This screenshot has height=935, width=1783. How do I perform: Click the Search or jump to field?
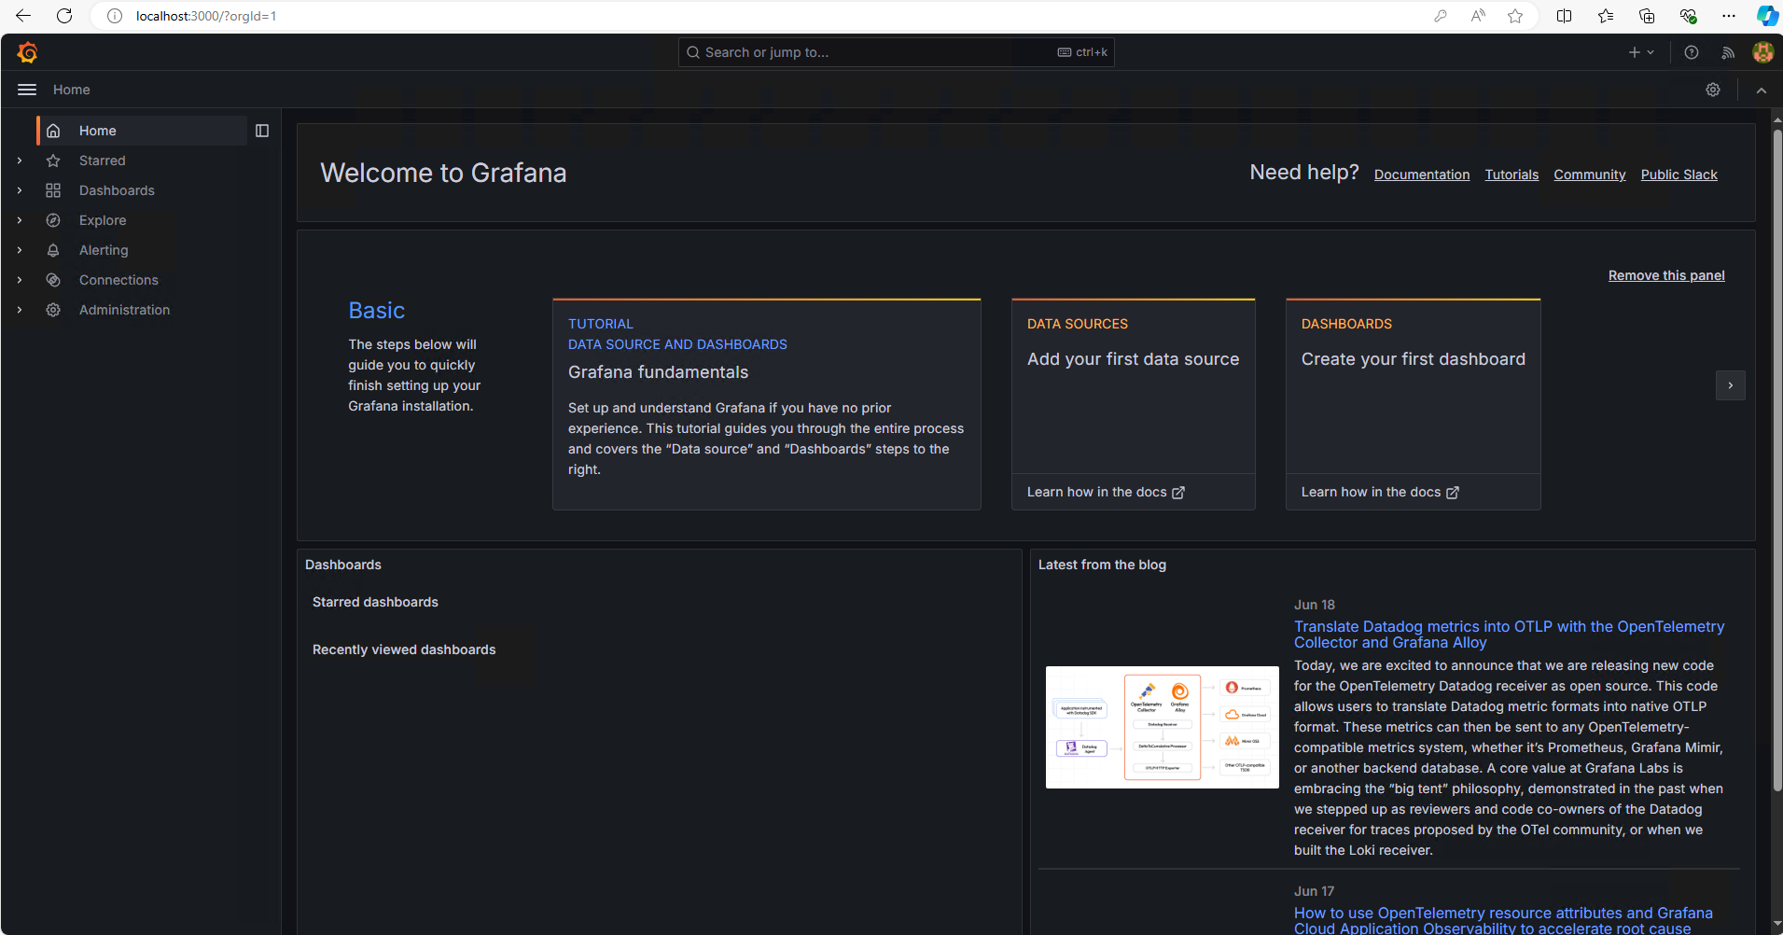pos(896,52)
